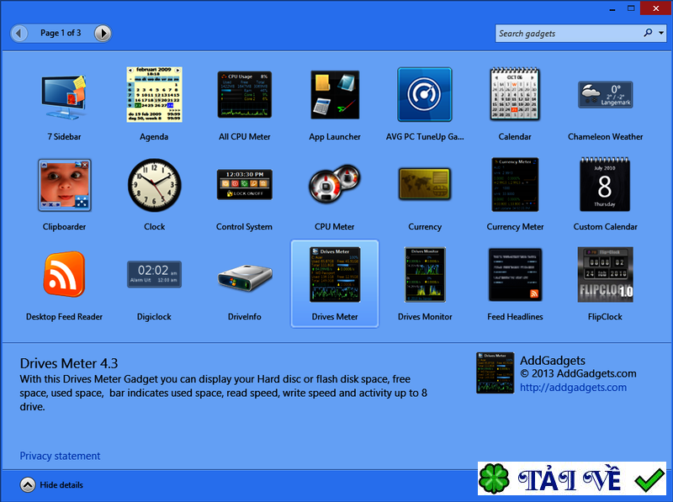The image size is (673, 502).
Task: Click the previous page arrow button
Action: click(x=19, y=33)
